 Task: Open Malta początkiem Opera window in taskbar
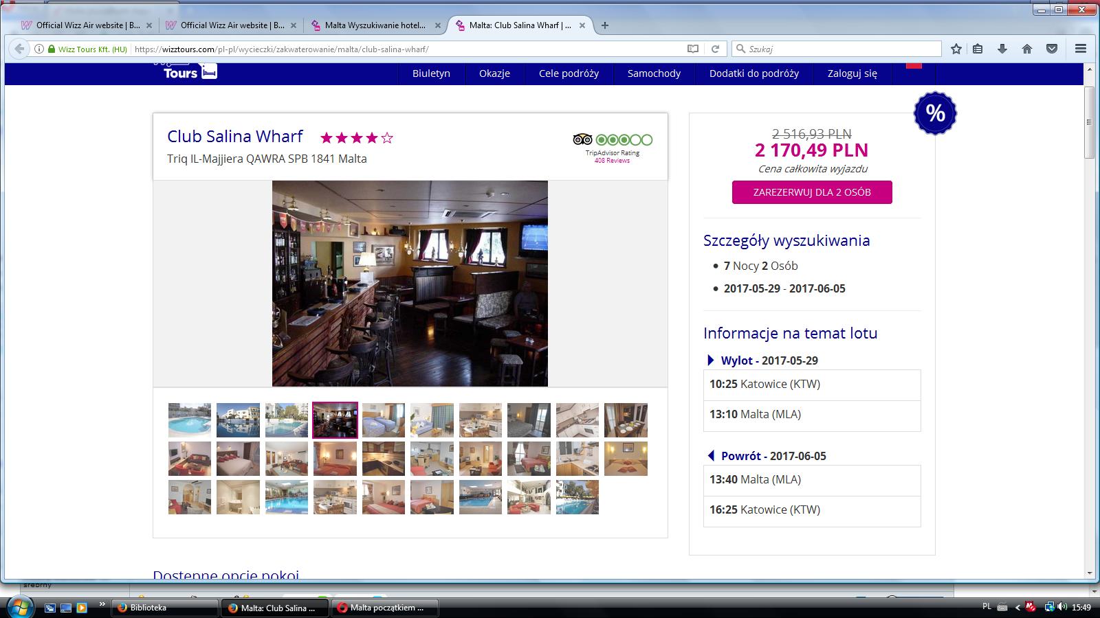click(x=385, y=608)
